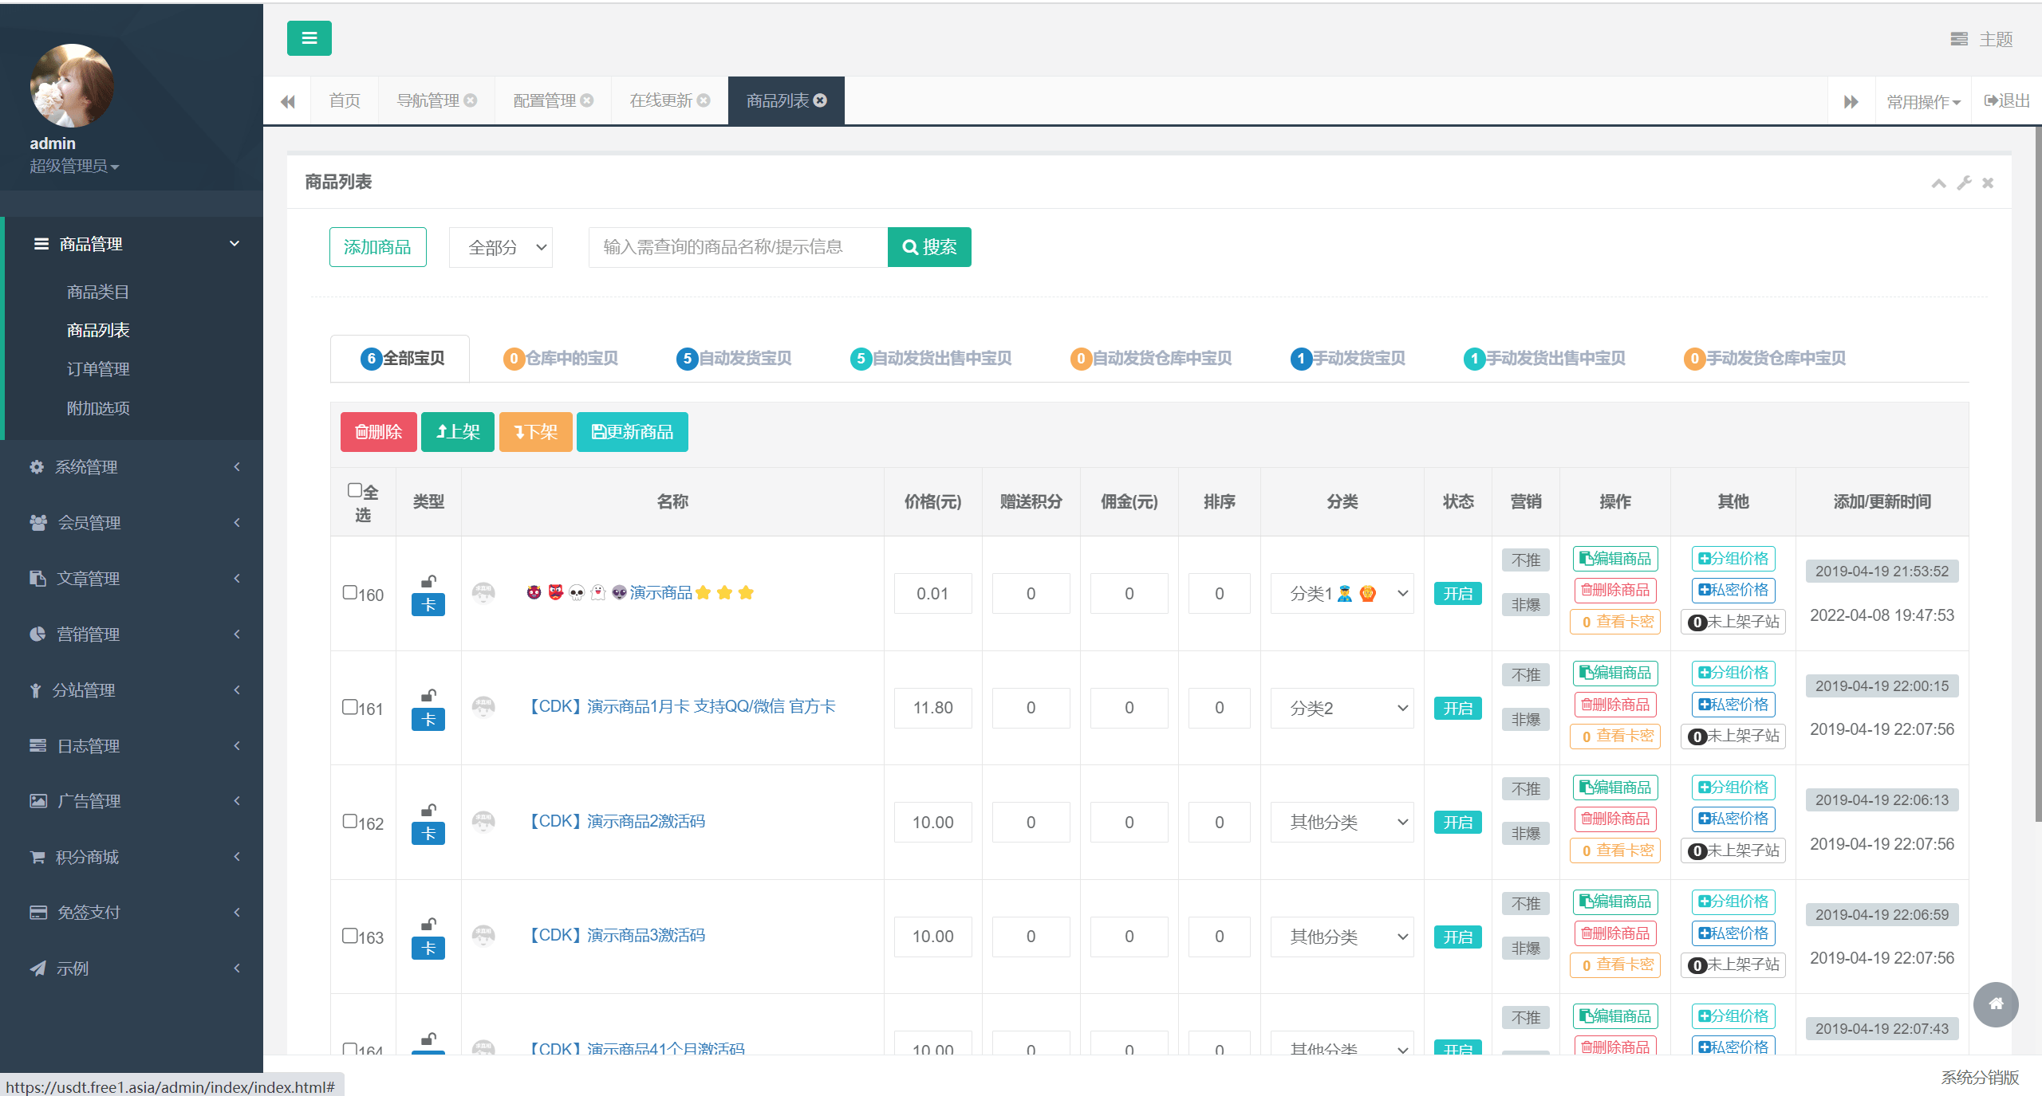The height and width of the screenshot is (1096, 2042).
Task: Tick the checkbox for product 163
Action: coord(350,936)
